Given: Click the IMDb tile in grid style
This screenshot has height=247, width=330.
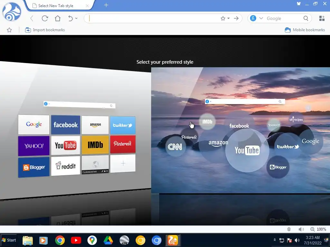Looking at the screenshot, I should [x=95, y=145].
